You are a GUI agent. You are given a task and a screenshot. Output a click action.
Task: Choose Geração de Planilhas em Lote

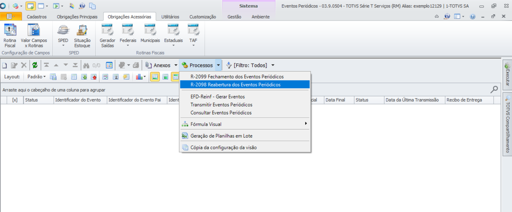point(245,136)
